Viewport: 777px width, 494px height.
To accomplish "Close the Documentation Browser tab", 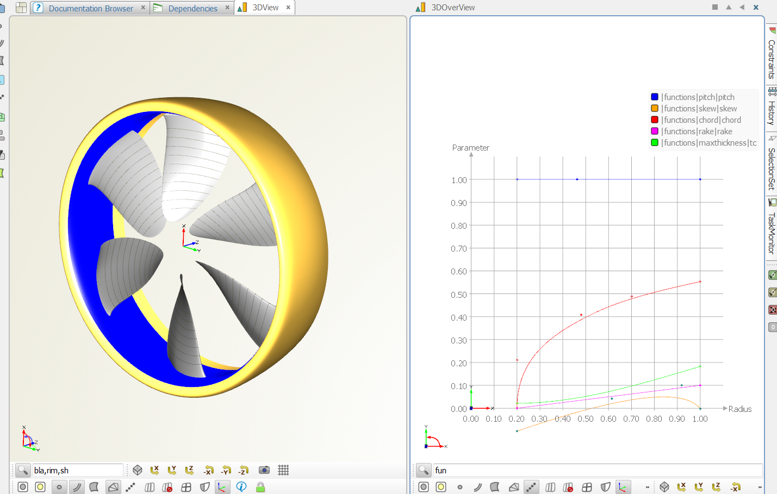I will [x=143, y=8].
